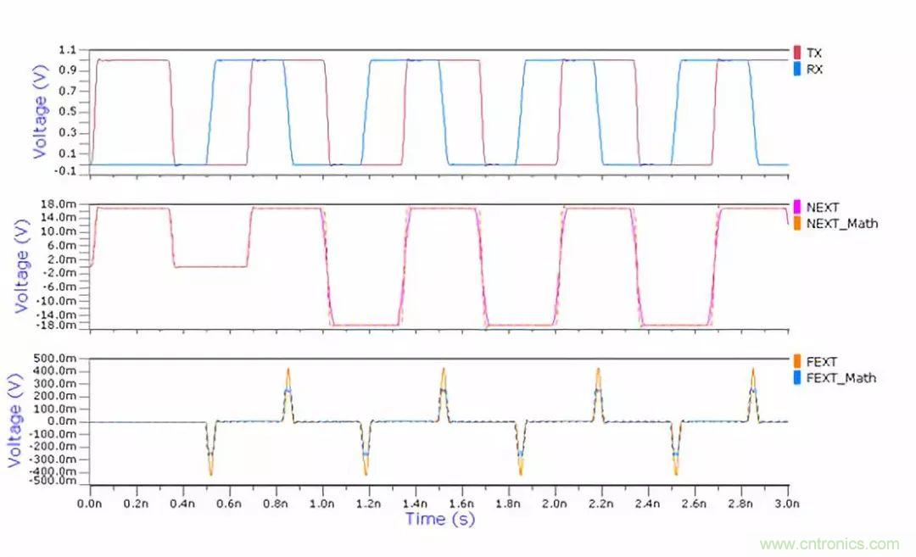The width and height of the screenshot is (916, 557).
Task: Click the blue RX legend color swatch
Action: [x=796, y=69]
